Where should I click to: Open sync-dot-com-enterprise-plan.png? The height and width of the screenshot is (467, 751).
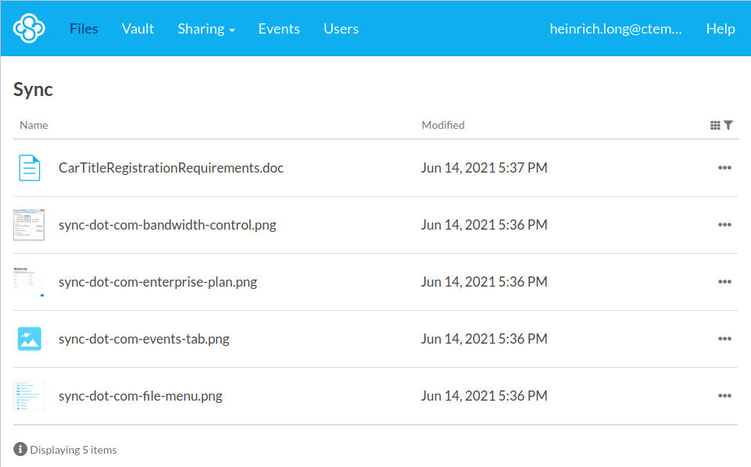tap(158, 282)
